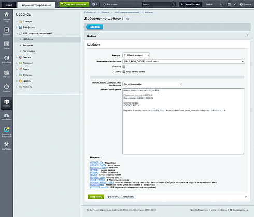Select the Accounts item in services tree

(x=27, y=45)
